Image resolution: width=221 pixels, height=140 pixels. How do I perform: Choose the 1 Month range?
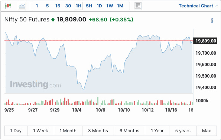tap(68, 131)
